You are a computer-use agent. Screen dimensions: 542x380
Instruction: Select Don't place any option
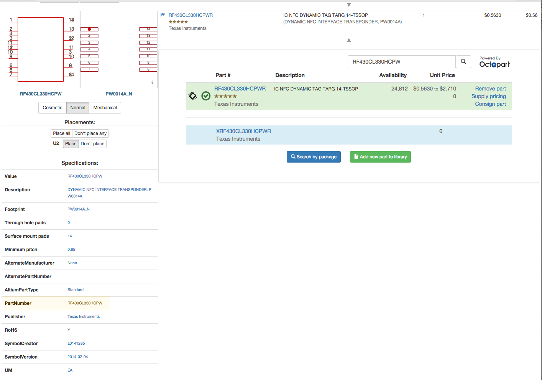point(90,133)
